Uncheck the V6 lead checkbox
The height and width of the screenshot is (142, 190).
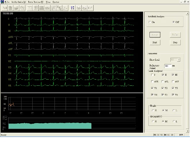point(173,95)
